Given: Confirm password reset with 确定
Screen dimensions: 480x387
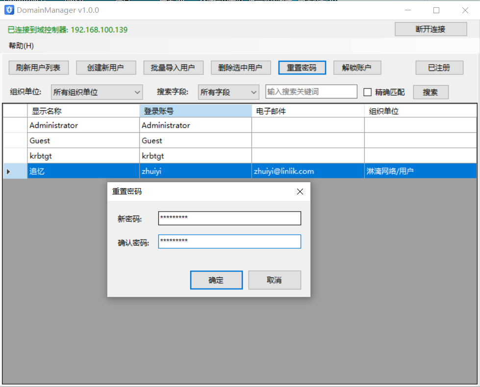Looking at the screenshot, I should pyautogui.click(x=216, y=280).
